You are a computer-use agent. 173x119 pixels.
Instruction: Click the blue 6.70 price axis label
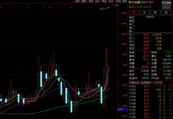tap(123, 110)
